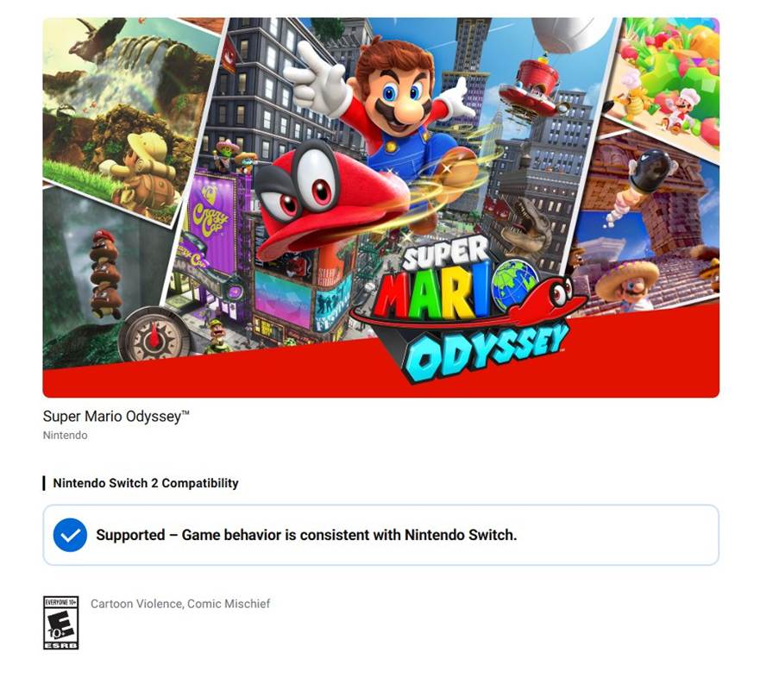This screenshot has height=678, width=779.
Task: Open the ESRB Everyone 10+ rating badge
Action: coord(60,623)
